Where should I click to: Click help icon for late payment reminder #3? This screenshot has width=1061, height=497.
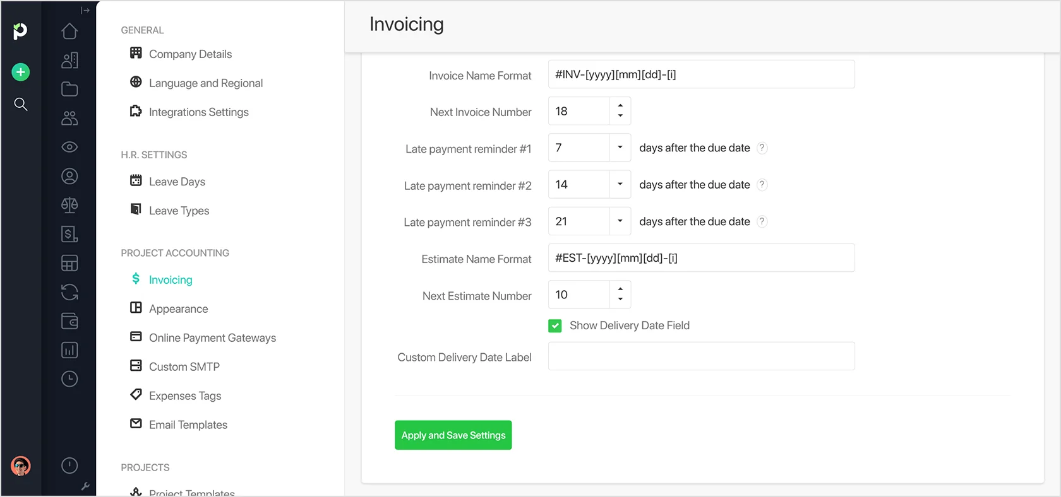point(762,221)
